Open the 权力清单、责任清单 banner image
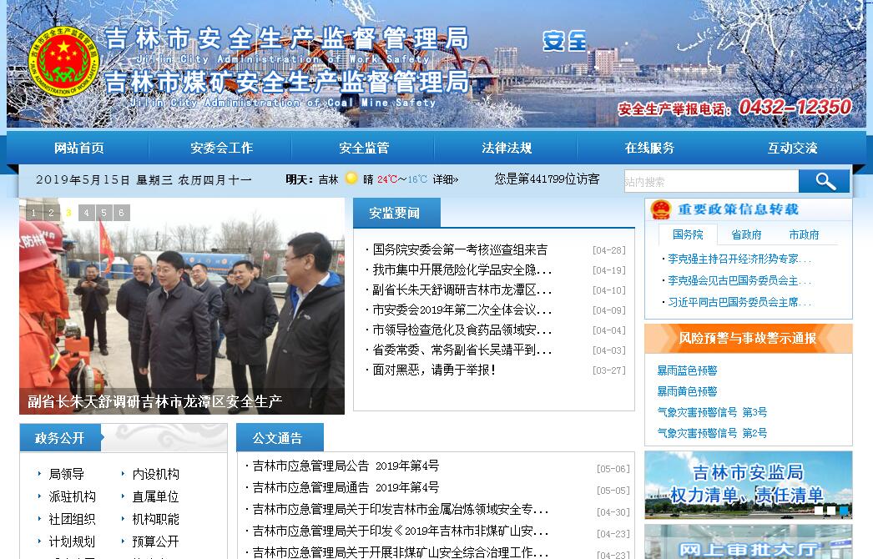873x559 pixels. tap(749, 485)
